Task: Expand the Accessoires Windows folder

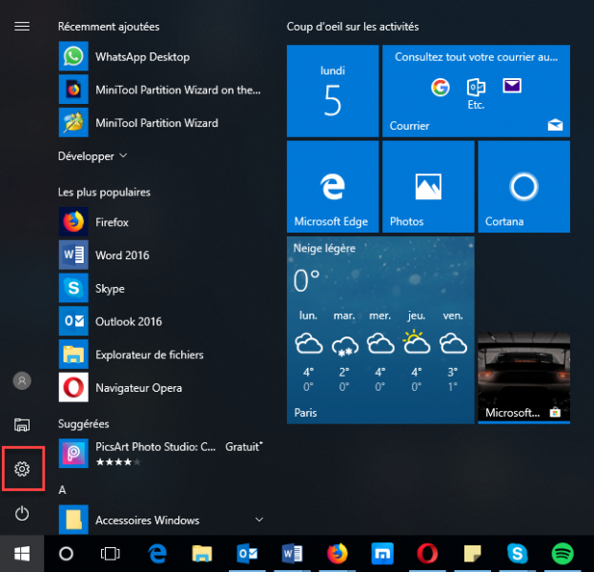Action: [161, 520]
